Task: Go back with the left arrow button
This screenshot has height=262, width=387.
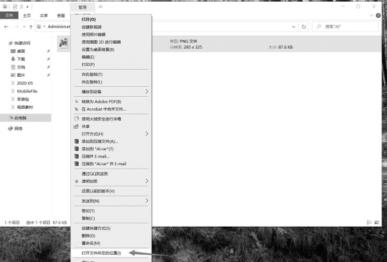Action: [x=7, y=27]
